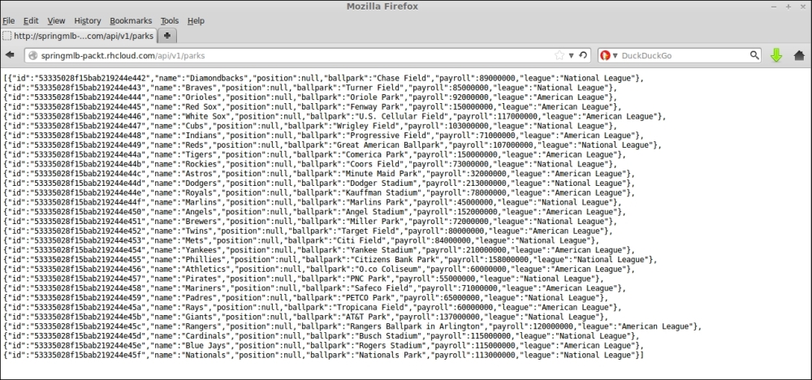Click the id ending 244e442
This screenshot has width=812, height=380.
(91, 78)
